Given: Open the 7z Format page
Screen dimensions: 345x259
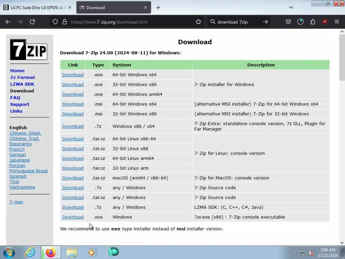Looking at the screenshot, I should 23,77.
